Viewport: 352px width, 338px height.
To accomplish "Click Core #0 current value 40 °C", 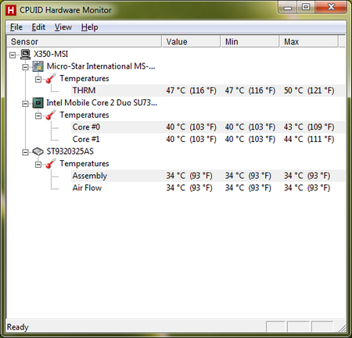I will point(192,127).
